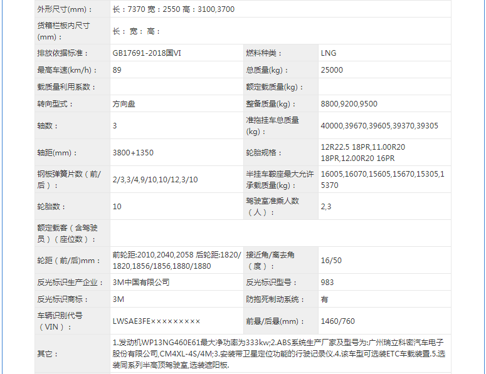Screen dimensions: 486x374
Task: Select ABS value 有
Action: point(324,299)
